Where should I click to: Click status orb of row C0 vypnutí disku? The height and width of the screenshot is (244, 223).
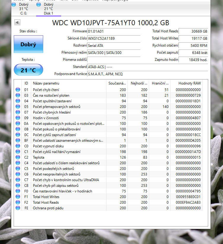tap(18, 146)
